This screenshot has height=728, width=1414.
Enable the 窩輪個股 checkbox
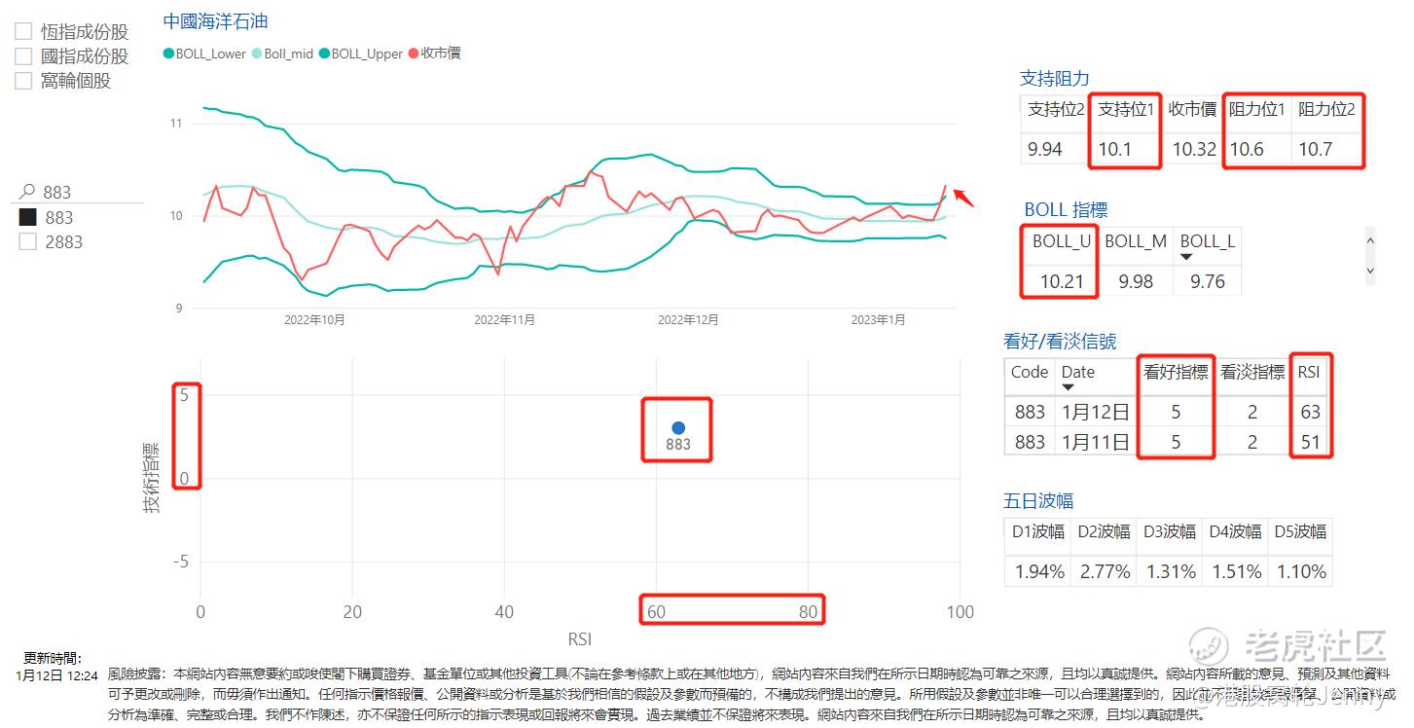[21, 80]
